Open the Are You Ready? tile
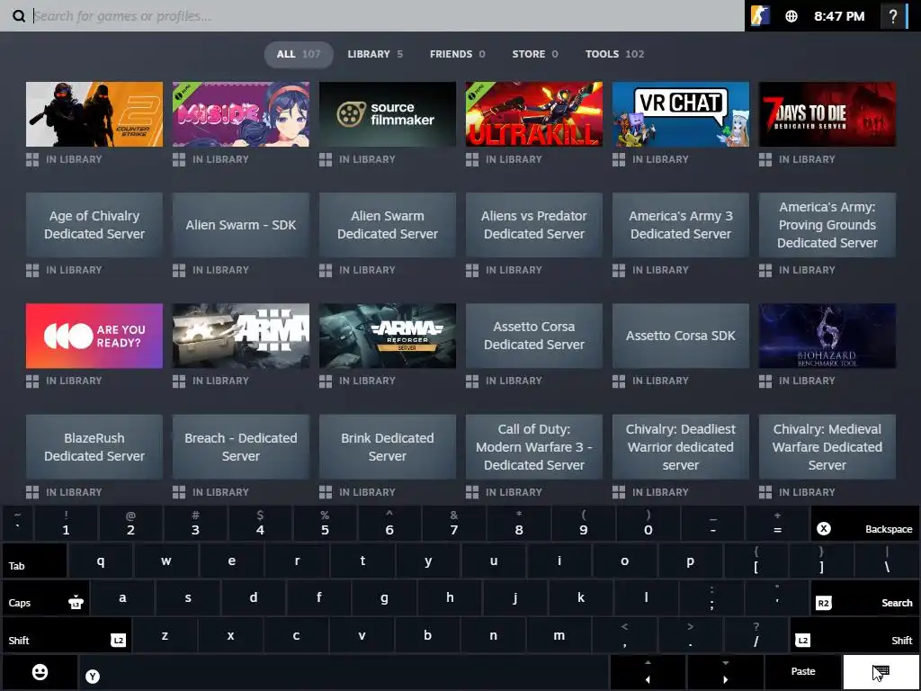Viewport: 921px width, 691px height. (94, 336)
